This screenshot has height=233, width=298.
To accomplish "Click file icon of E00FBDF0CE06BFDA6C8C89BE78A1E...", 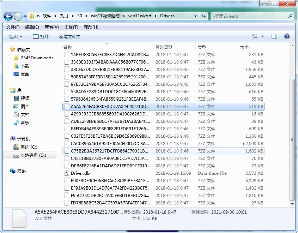I will click(x=67, y=181).
